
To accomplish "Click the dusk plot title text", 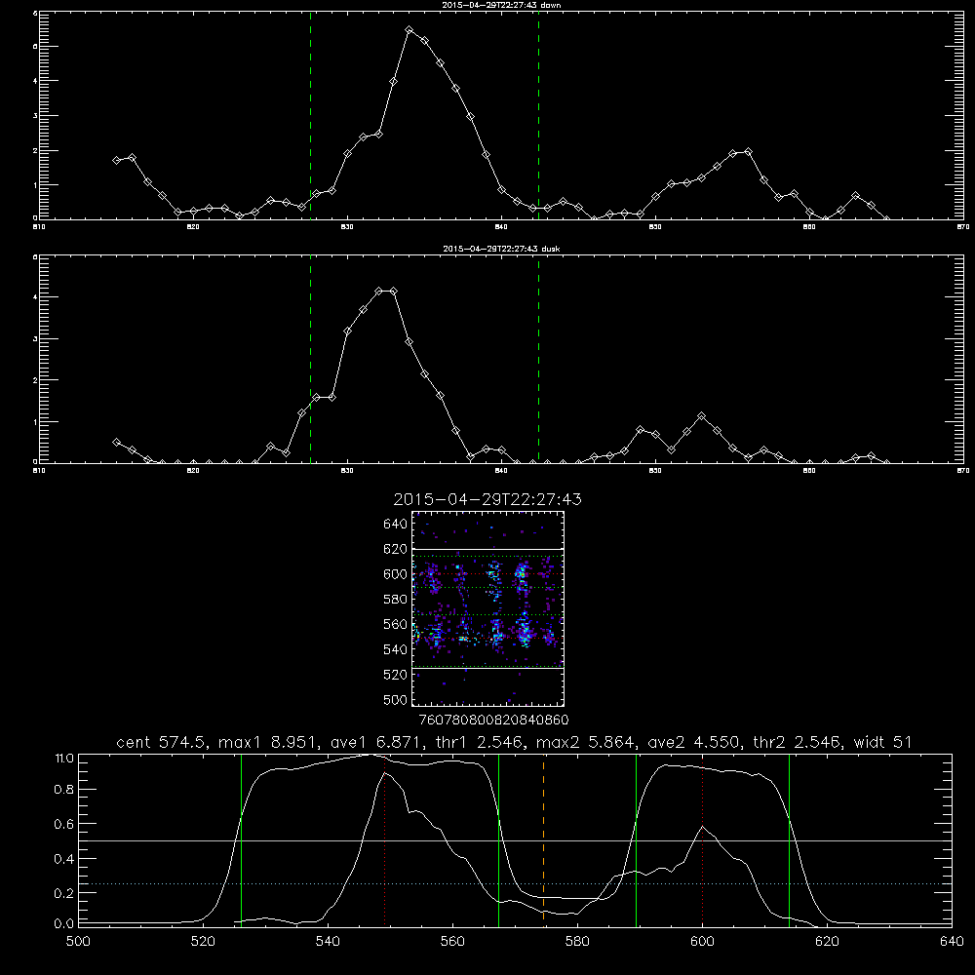I will [x=501, y=249].
